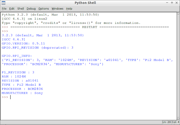Click the window menu icon in title bar
180x125 pixels.
3,3
